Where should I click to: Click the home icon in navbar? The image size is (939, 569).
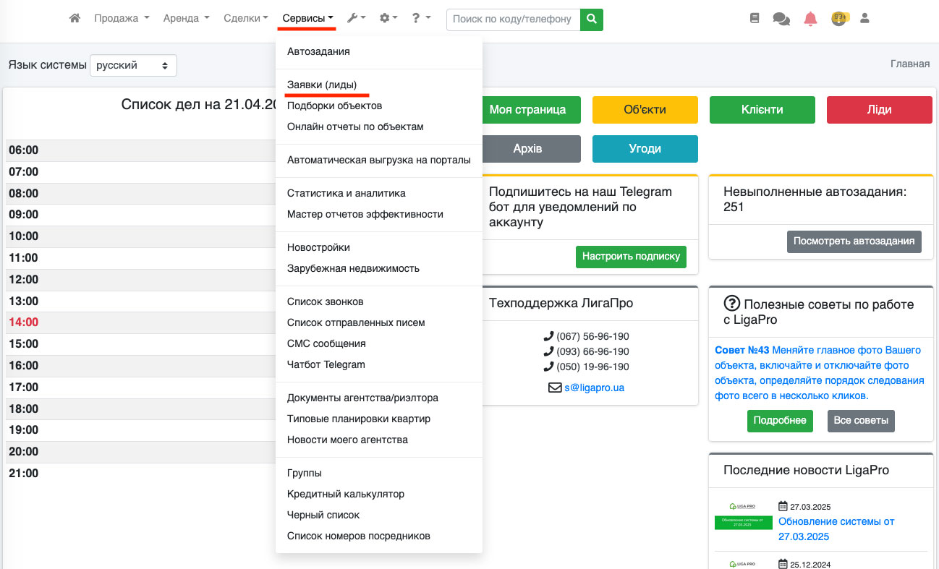tap(75, 18)
